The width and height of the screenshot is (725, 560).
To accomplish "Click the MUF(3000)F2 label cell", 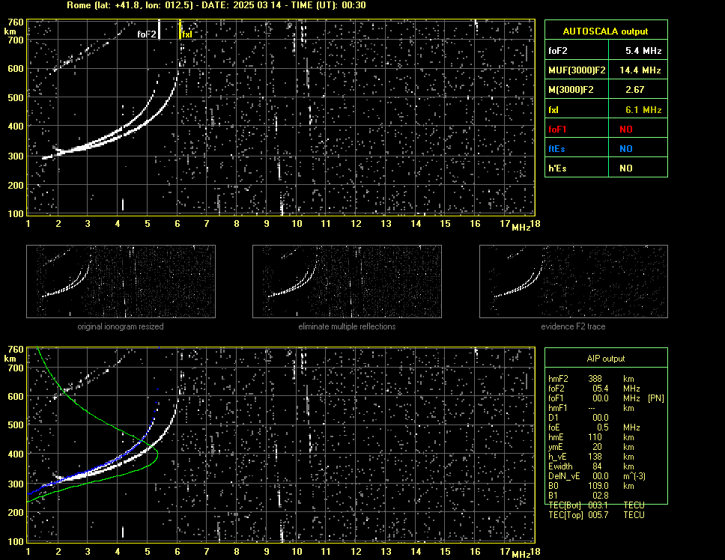I will (x=577, y=70).
